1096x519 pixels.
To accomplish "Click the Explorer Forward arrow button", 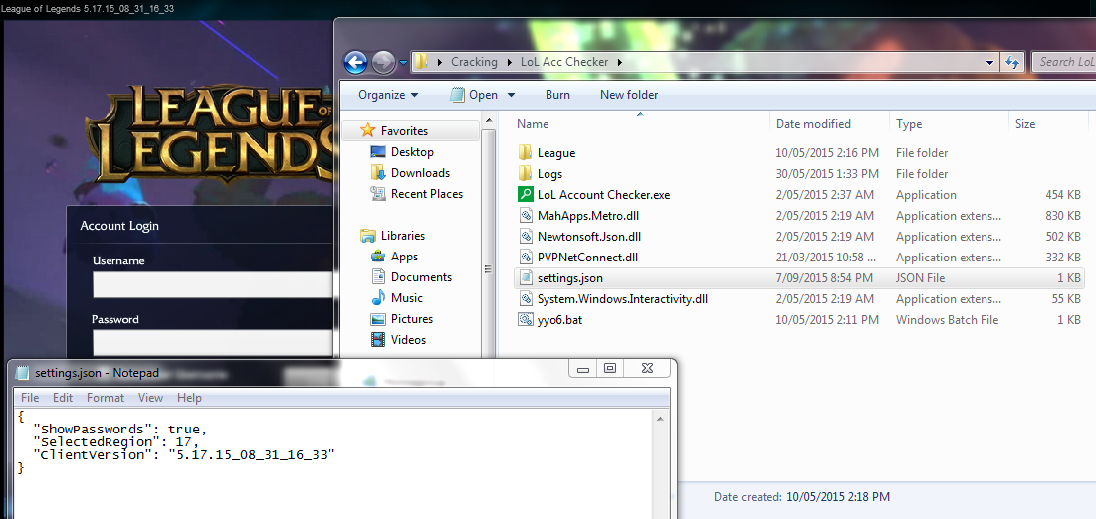I will point(383,63).
